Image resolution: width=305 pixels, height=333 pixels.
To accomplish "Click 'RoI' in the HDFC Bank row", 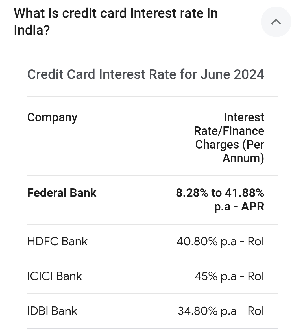I will tap(256, 242).
